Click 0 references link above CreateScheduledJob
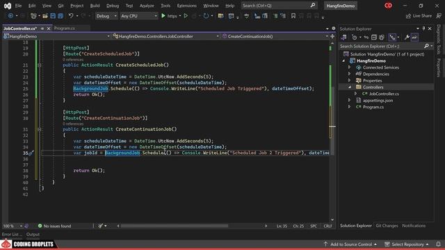 73,60
